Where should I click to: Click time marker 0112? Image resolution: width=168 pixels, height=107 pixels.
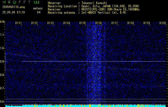pyautogui.click(x=34, y=23)
